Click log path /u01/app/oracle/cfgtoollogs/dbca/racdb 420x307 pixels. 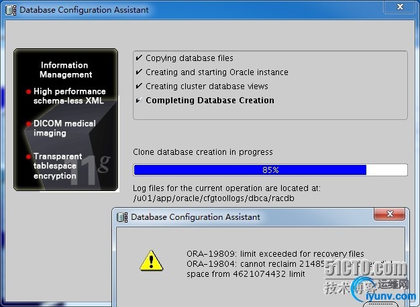pos(213,198)
